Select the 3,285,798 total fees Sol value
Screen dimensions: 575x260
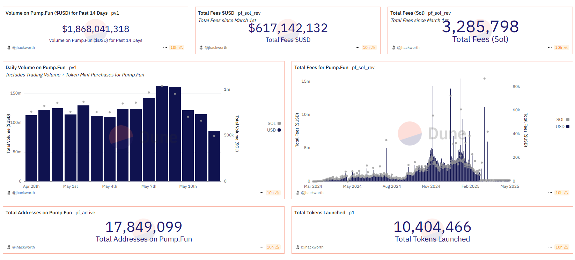(x=480, y=27)
